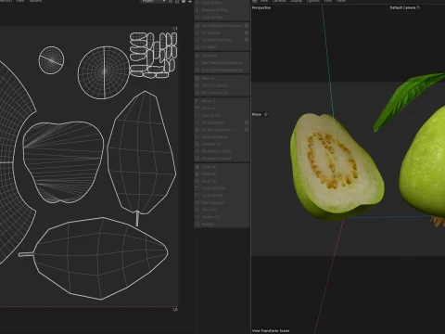This screenshot has height=334, width=445.
Task: Click the Line Up UV icon
Action: click(197, 115)
